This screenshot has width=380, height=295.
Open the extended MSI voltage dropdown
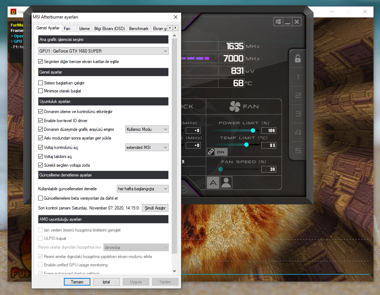pos(147,147)
